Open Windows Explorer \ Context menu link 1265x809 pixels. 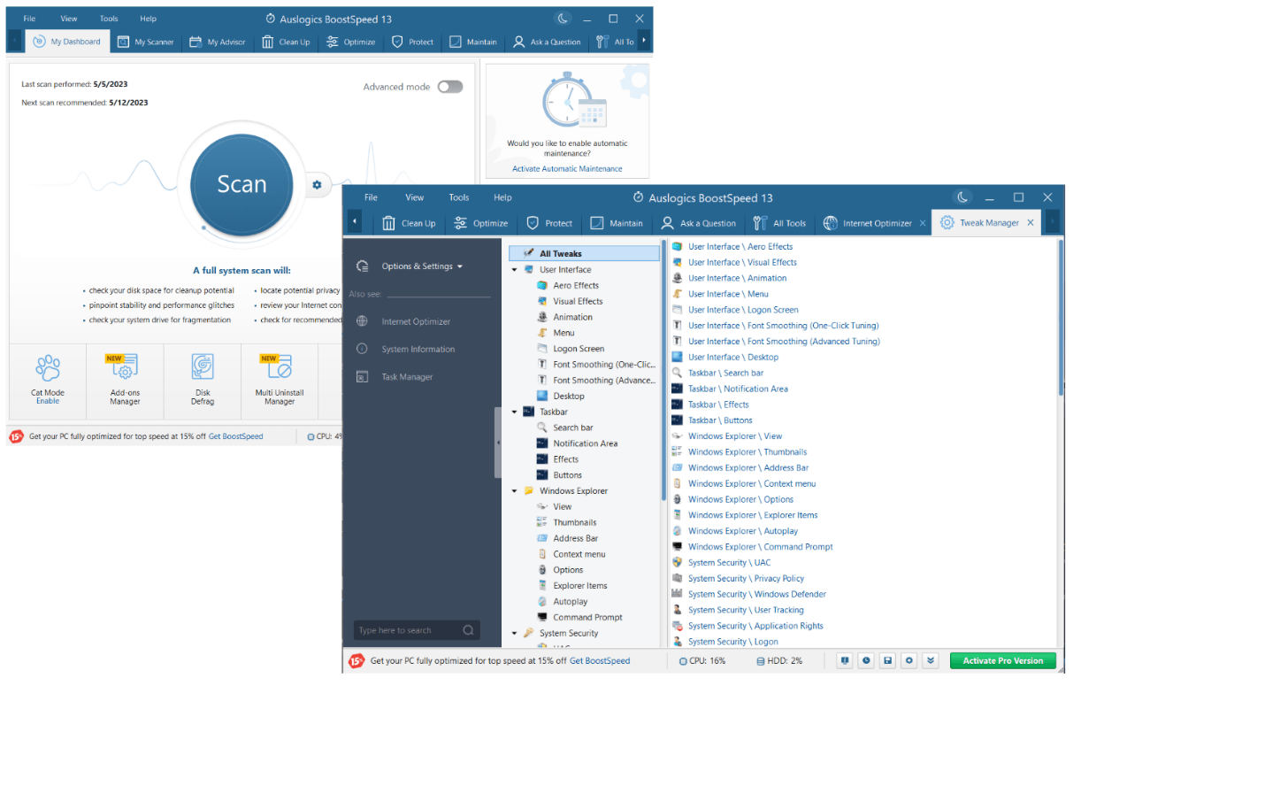click(752, 483)
